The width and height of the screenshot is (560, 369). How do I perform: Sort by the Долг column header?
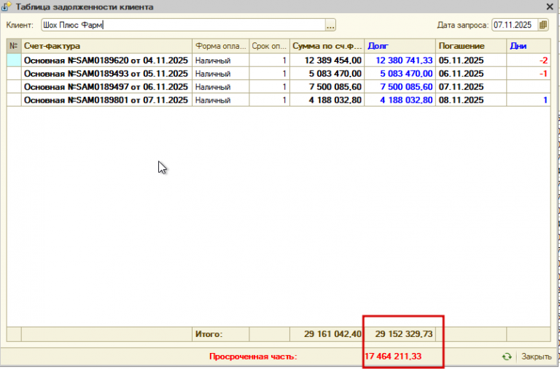click(400, 46)
